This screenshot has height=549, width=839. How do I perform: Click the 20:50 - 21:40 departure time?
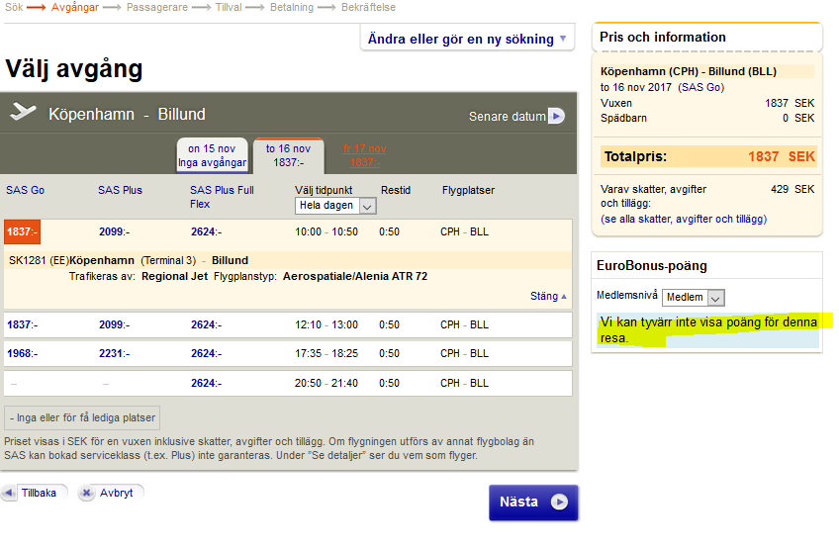pyautogui.click(x=326, y=383)
